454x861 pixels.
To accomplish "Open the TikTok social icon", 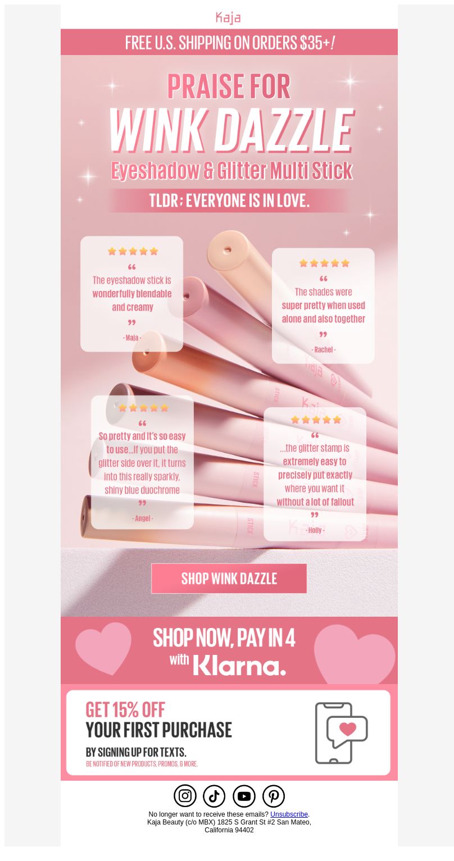I will (x=214, y=796).
